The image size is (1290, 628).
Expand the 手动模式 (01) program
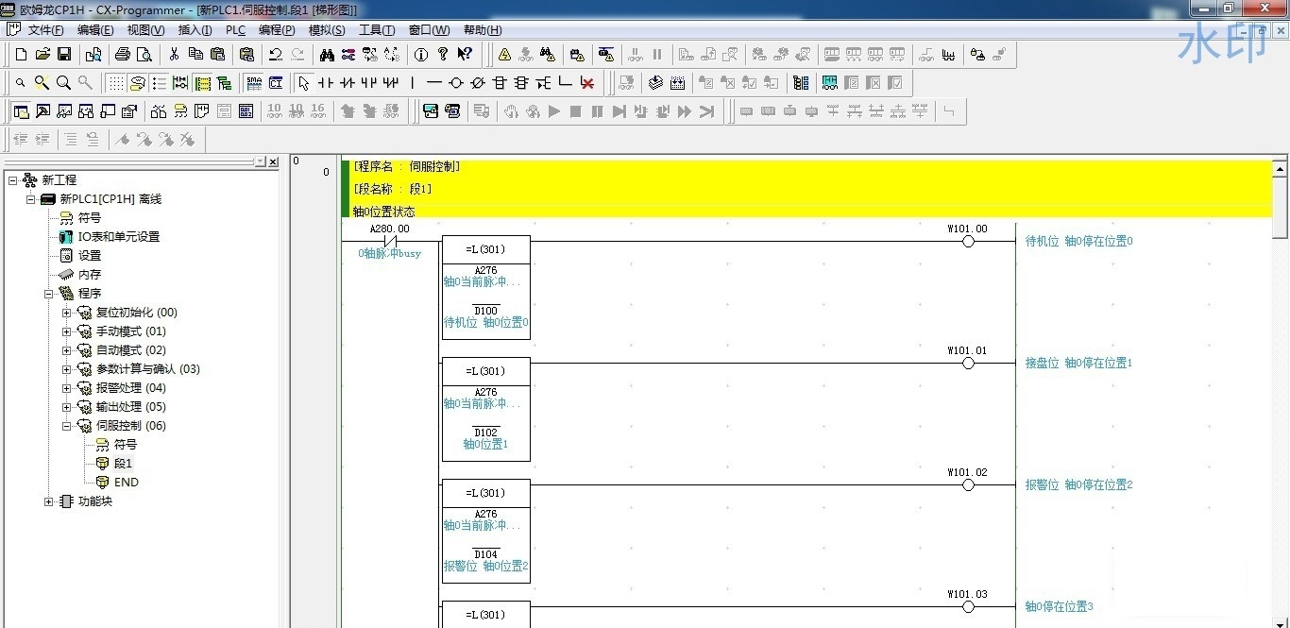tap(66, 331)
